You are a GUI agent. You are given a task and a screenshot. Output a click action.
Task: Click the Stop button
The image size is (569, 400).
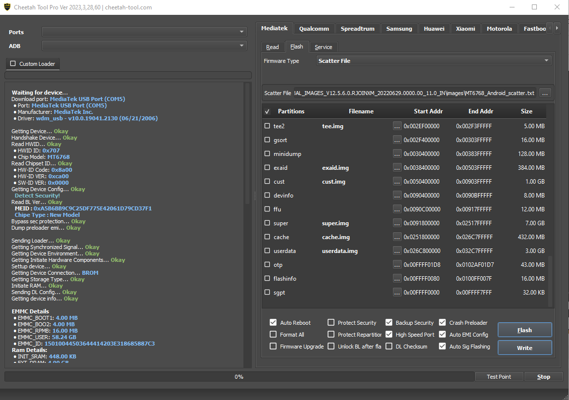coord(544,377)
